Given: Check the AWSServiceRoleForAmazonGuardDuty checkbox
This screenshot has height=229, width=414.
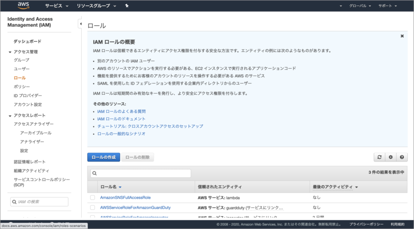Looking at the screenshot, I should (x=93, y=207).
